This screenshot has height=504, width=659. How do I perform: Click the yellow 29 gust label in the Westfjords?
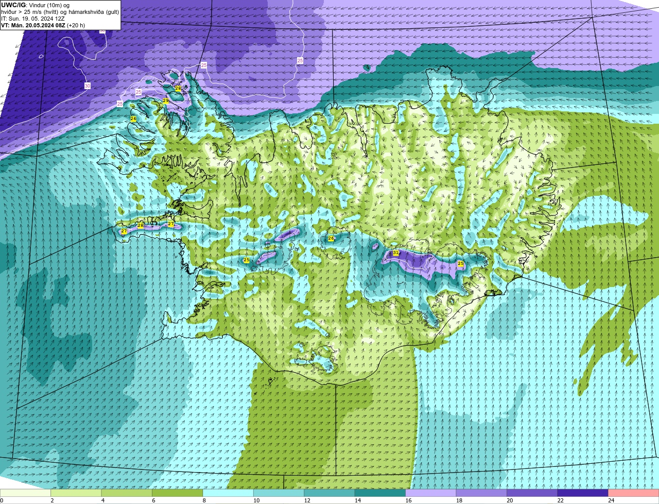point(166,101)
